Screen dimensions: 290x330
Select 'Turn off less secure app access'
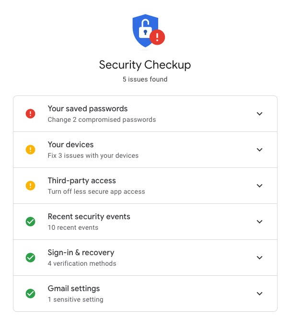click(96, 192)
